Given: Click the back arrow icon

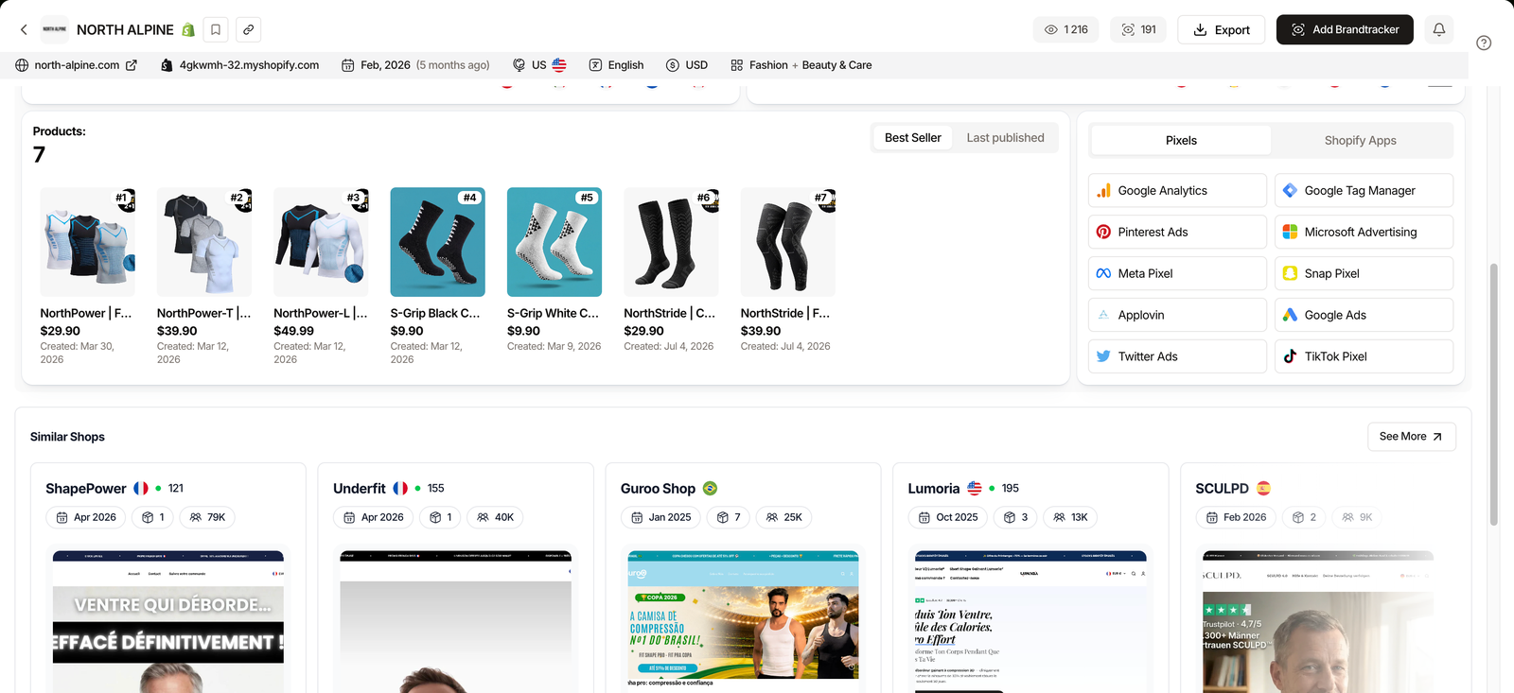Looking at the screenshot, I should (24, 30).
